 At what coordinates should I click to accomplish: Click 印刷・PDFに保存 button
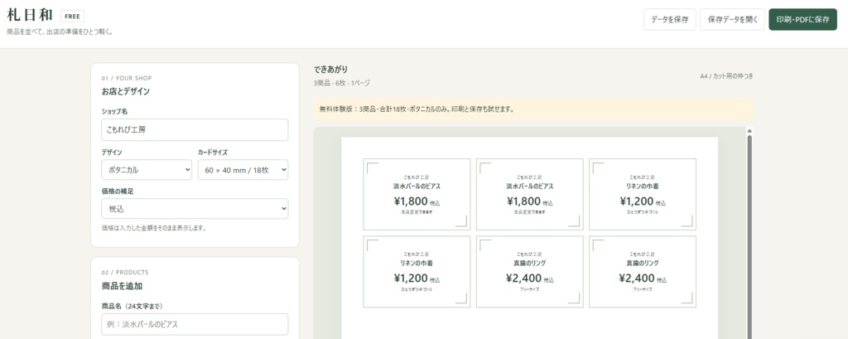802,20
